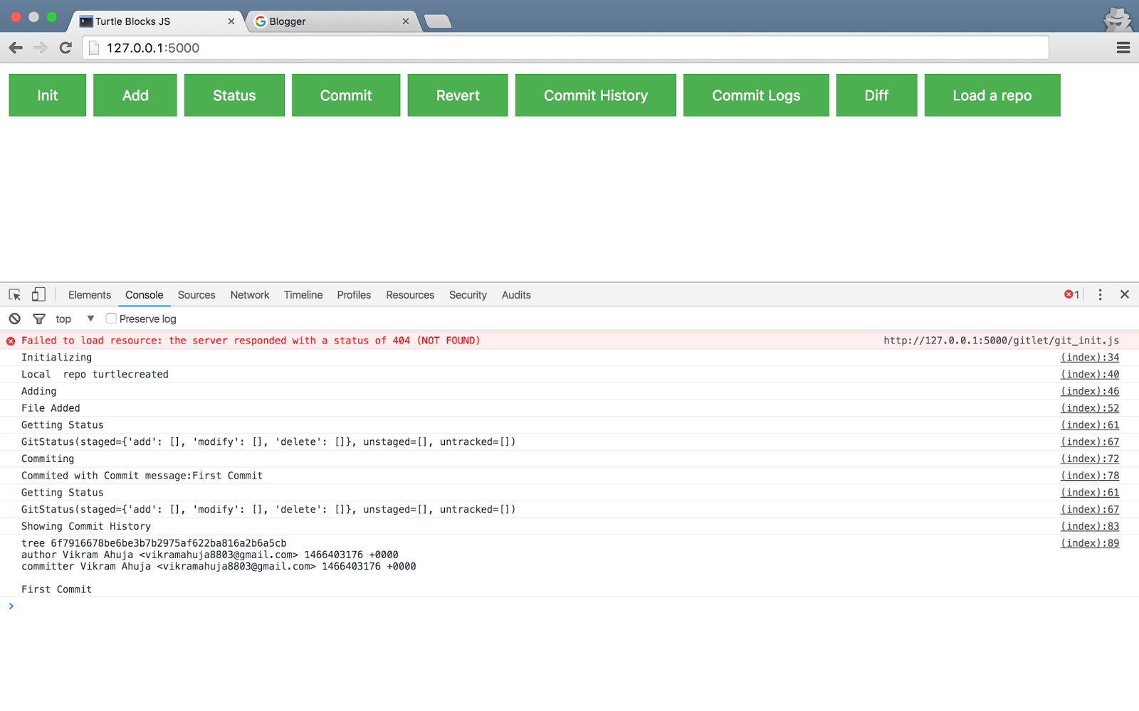Select the 'Commiting' log entry

[48, 459]
